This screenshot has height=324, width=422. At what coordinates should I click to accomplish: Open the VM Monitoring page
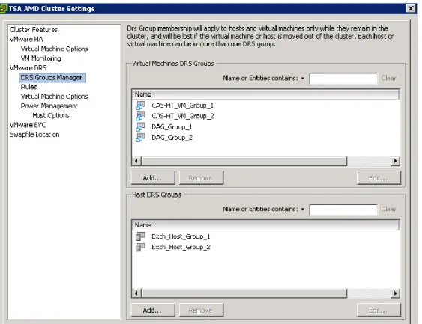point(41,58)
